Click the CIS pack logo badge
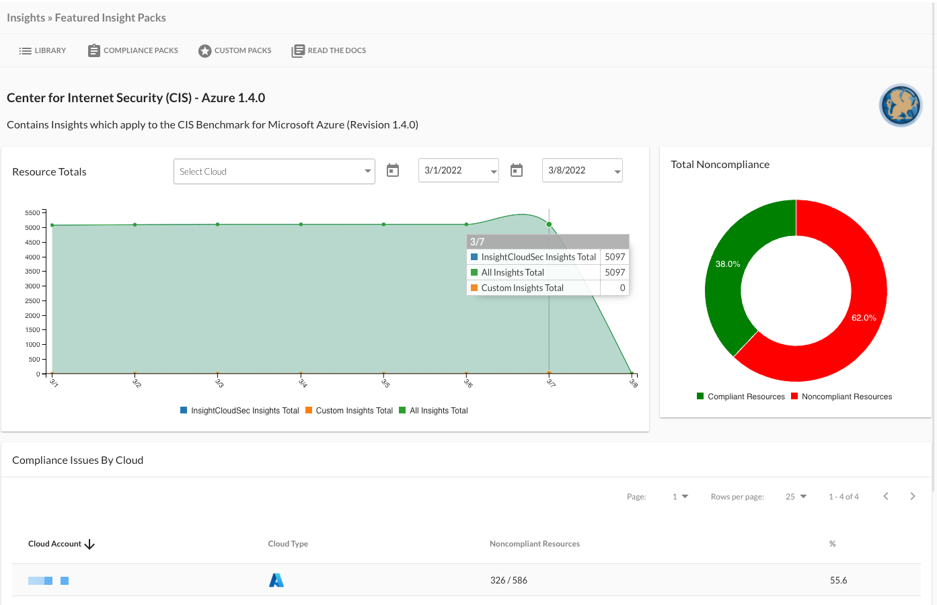 [x=900, y=106]
